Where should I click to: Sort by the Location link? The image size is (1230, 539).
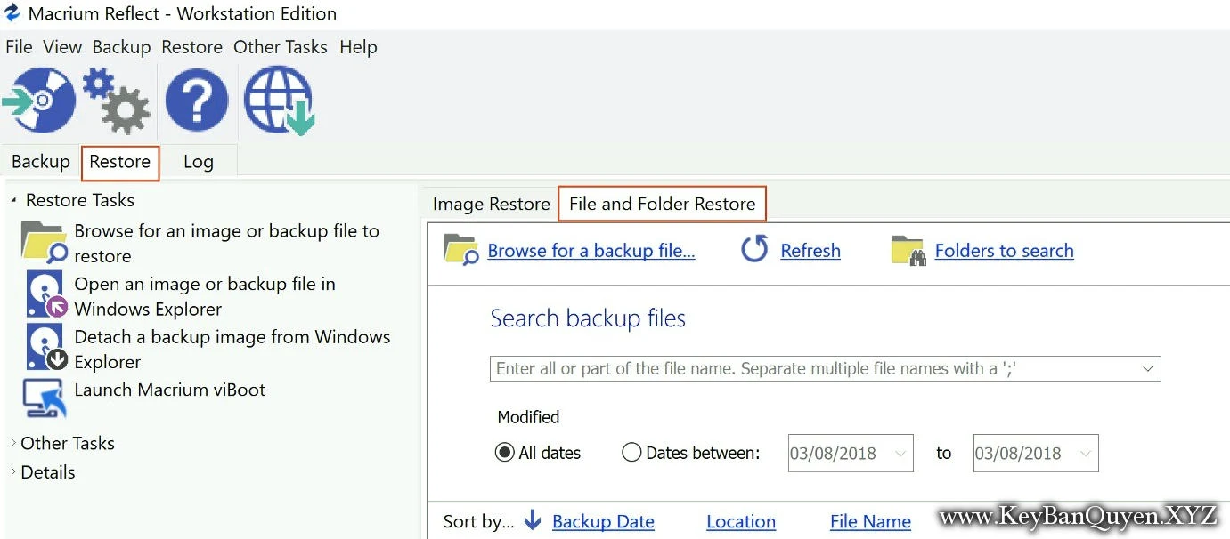pos(741,522)
